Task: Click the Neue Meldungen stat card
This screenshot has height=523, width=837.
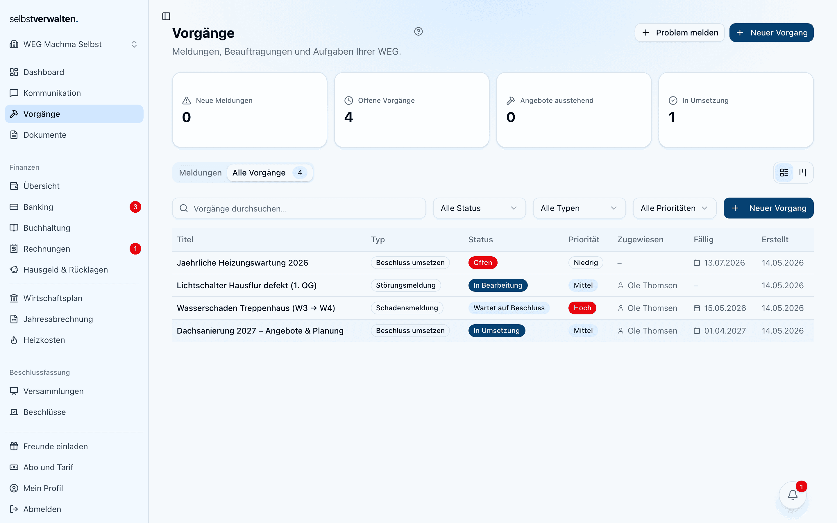Action: 249,110
